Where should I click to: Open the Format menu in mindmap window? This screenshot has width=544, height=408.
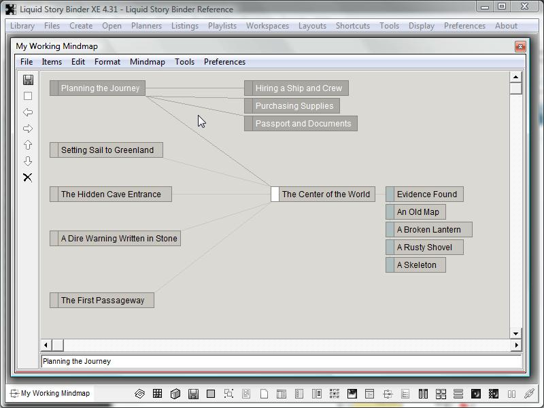107,62
